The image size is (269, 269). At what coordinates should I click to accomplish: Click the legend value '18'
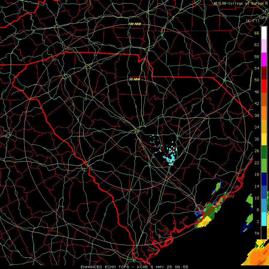pos(257,175)
